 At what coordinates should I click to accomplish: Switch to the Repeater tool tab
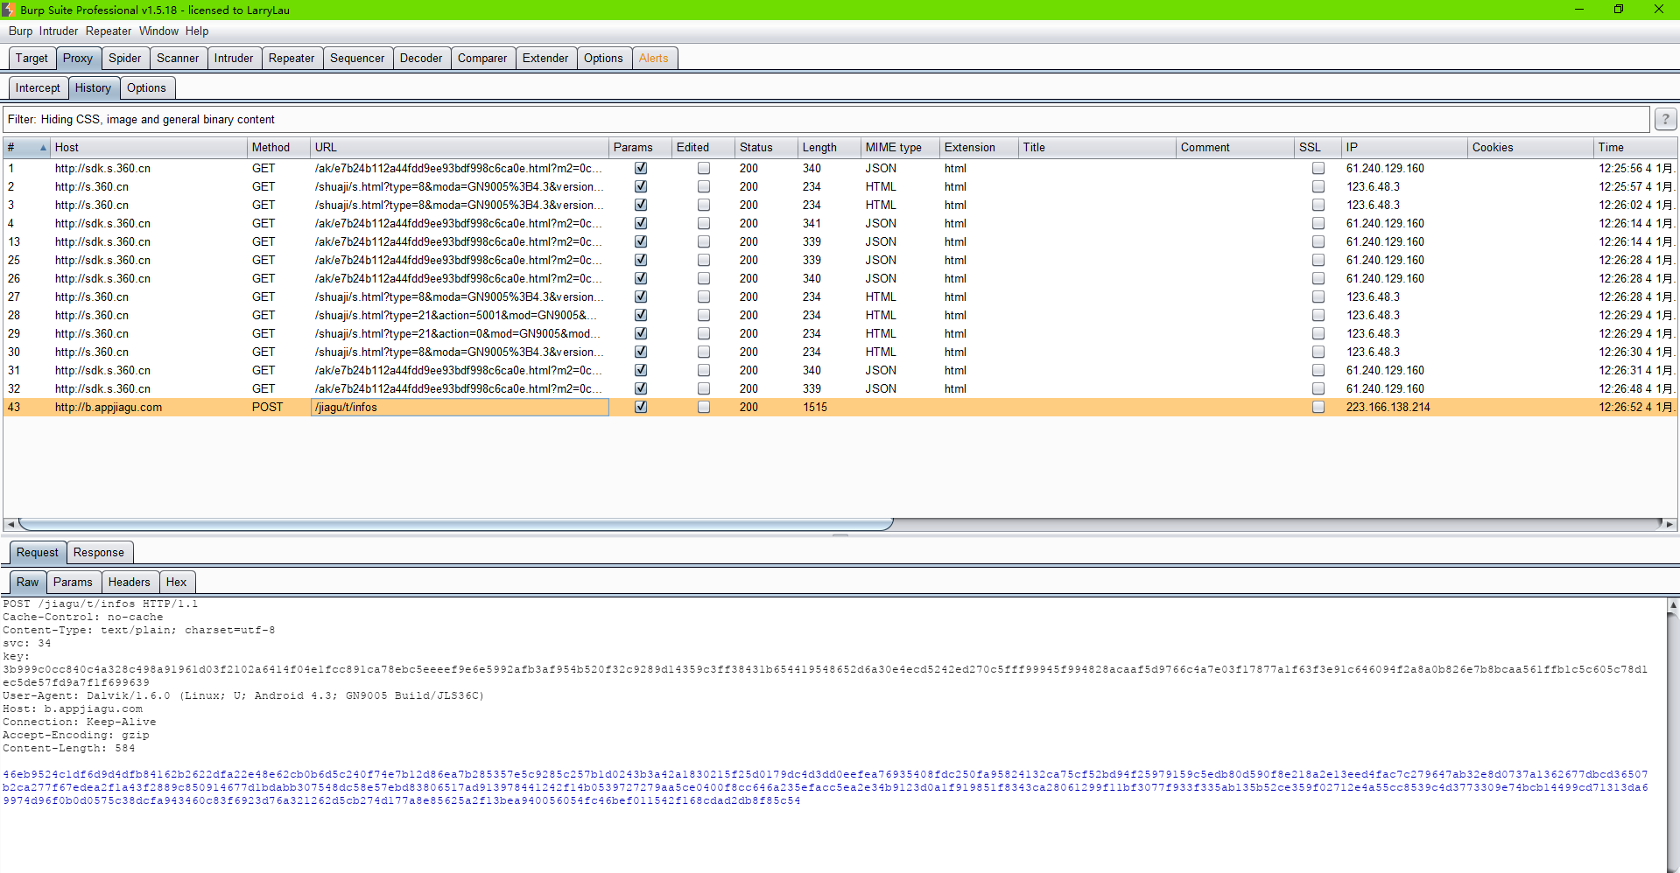(292, 58)
